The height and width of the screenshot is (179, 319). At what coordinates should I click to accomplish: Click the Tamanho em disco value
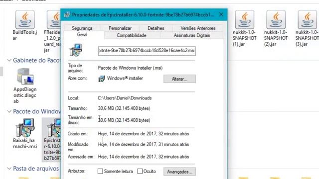(124, 120)
